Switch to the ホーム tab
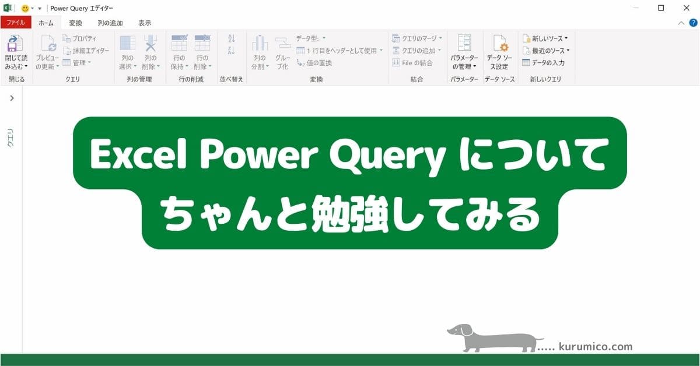Screen dimensions: 700x366 [46, 23]
